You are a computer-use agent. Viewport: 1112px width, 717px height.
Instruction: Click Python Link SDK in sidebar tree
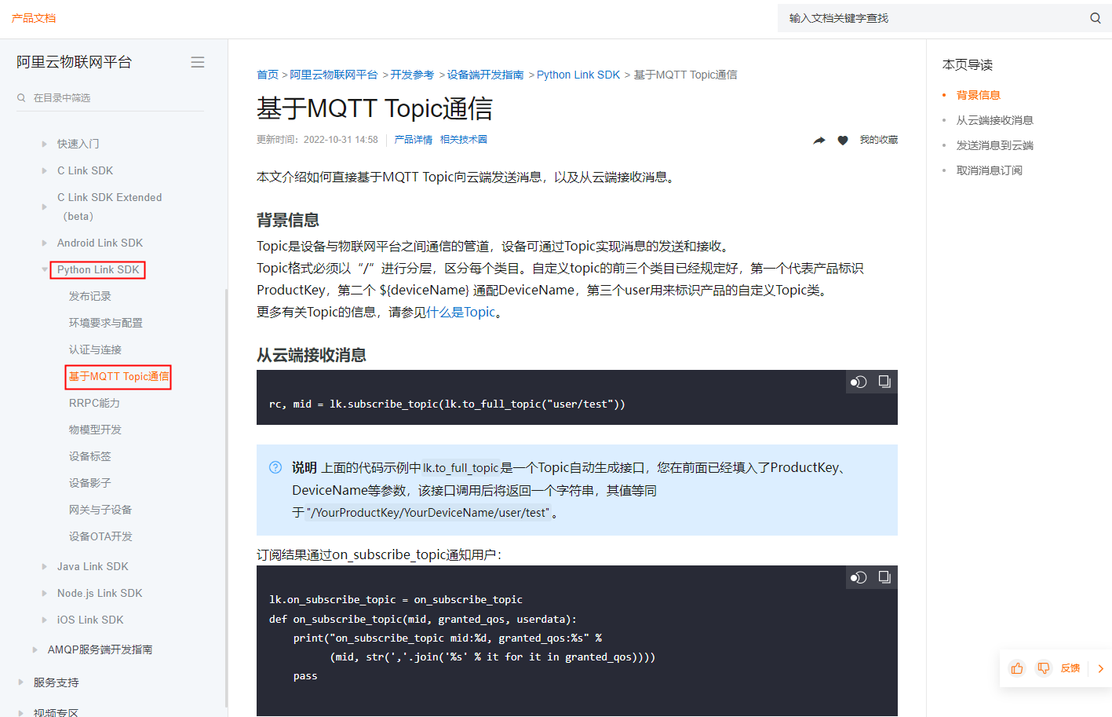coord(98,269)
